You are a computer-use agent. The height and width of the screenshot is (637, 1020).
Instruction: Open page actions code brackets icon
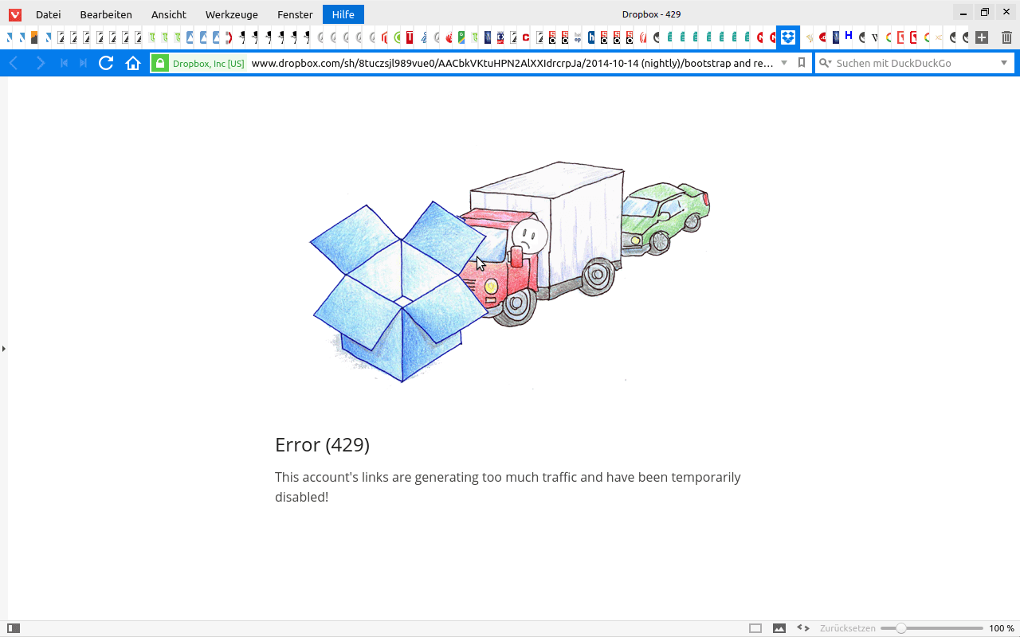point(803,628)
